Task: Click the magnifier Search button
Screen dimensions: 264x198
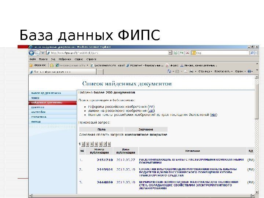Action: tap(252, 53)
